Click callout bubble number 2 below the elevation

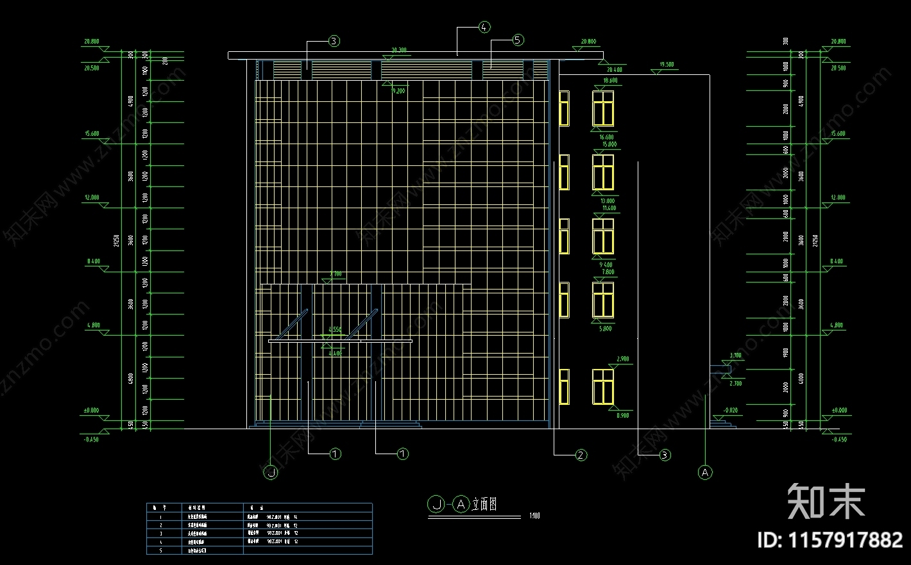coord(581,455)
